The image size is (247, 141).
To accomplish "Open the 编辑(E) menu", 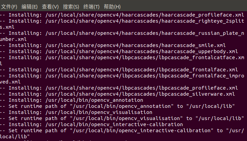I will [x=30, y=7].
